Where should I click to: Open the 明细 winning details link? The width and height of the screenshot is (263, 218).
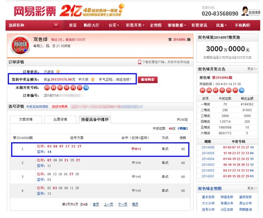tap(182, 128)
